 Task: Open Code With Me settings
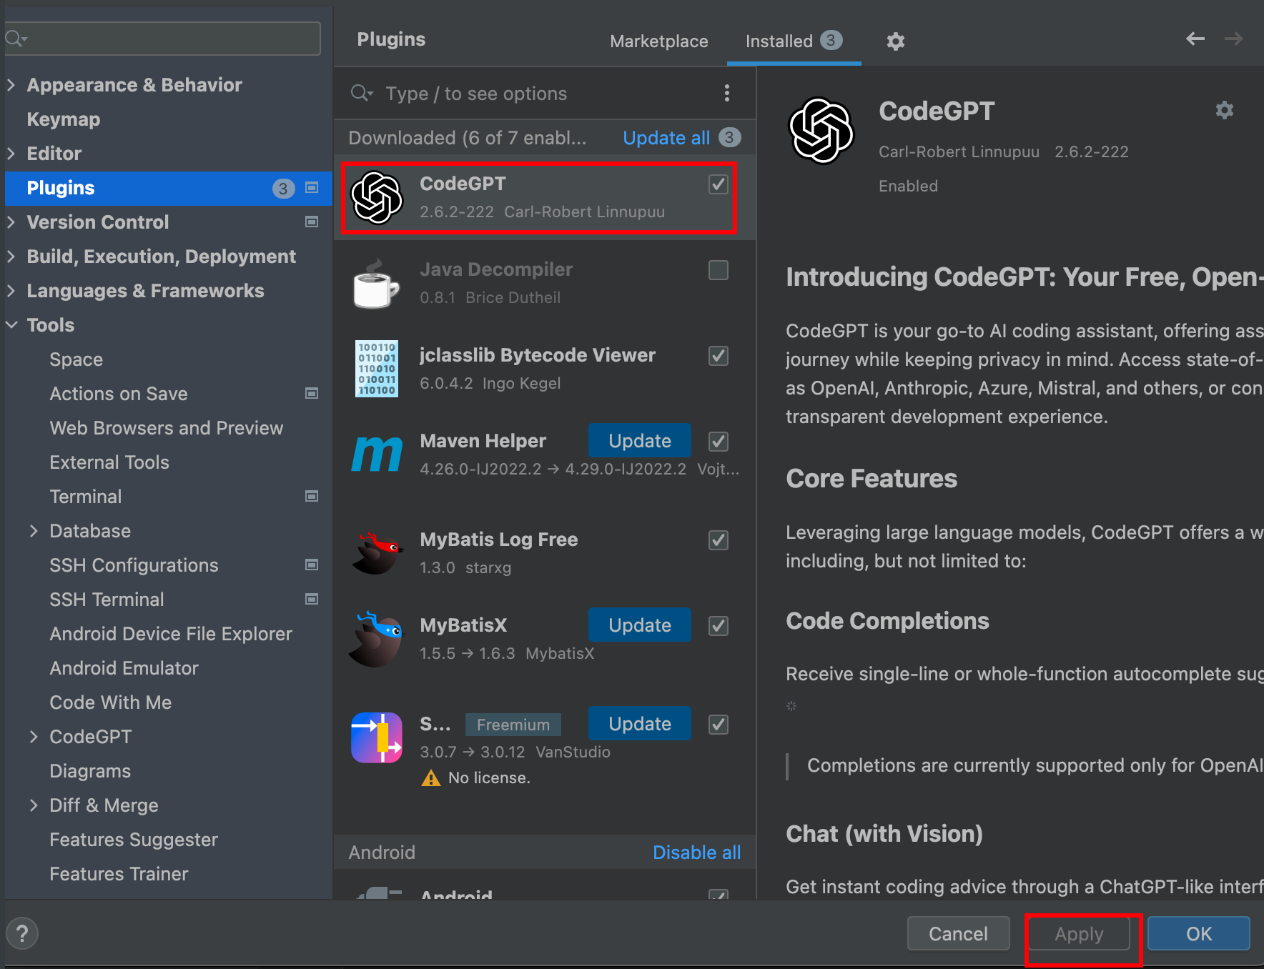tap(110, 702)
